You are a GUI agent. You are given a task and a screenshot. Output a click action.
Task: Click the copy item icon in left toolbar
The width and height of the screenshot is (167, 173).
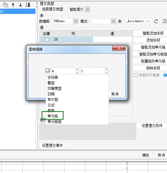tap(6, 5)
